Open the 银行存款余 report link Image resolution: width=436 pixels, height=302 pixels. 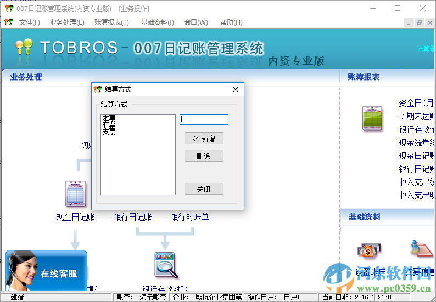[x=417, y=129]
